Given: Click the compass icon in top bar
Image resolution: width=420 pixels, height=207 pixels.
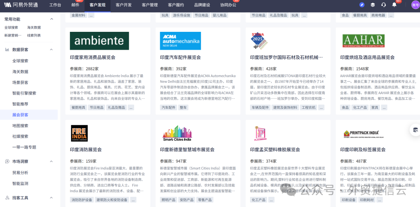Looking at the screenshot, I should coord(362,5).
